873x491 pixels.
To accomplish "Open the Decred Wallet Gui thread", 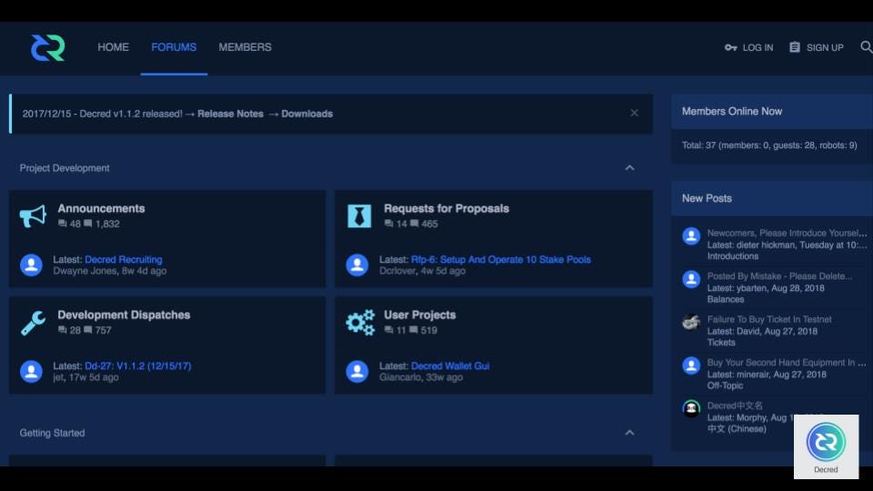I will (450, 366).
